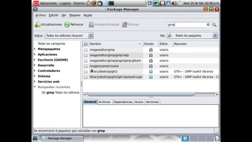Image resolution: width=252 pixels, height=142 pixels.
Task: Open Actualizaciones updates icon
Action: [38, 24]
